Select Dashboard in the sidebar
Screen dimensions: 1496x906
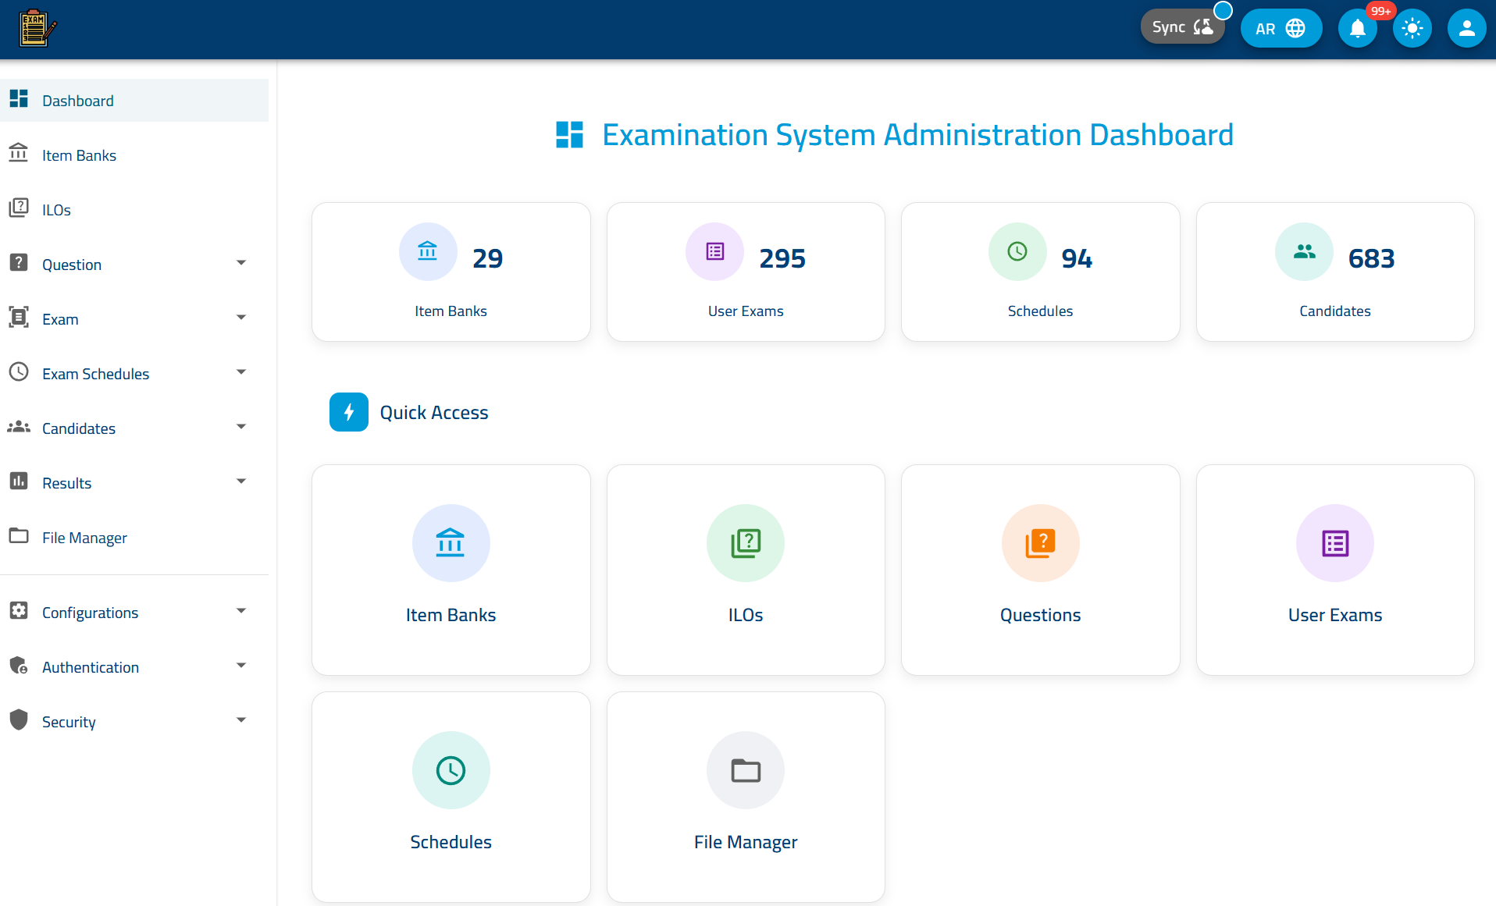[x=77, y=100]
